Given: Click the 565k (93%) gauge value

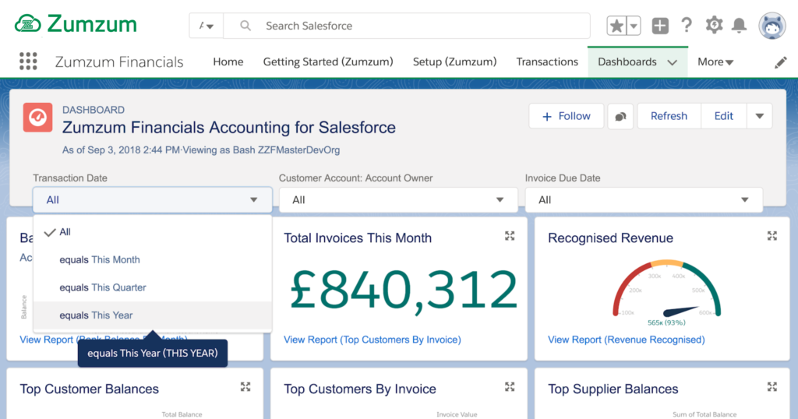Looking at the screenshot, I should click(666, 323).
